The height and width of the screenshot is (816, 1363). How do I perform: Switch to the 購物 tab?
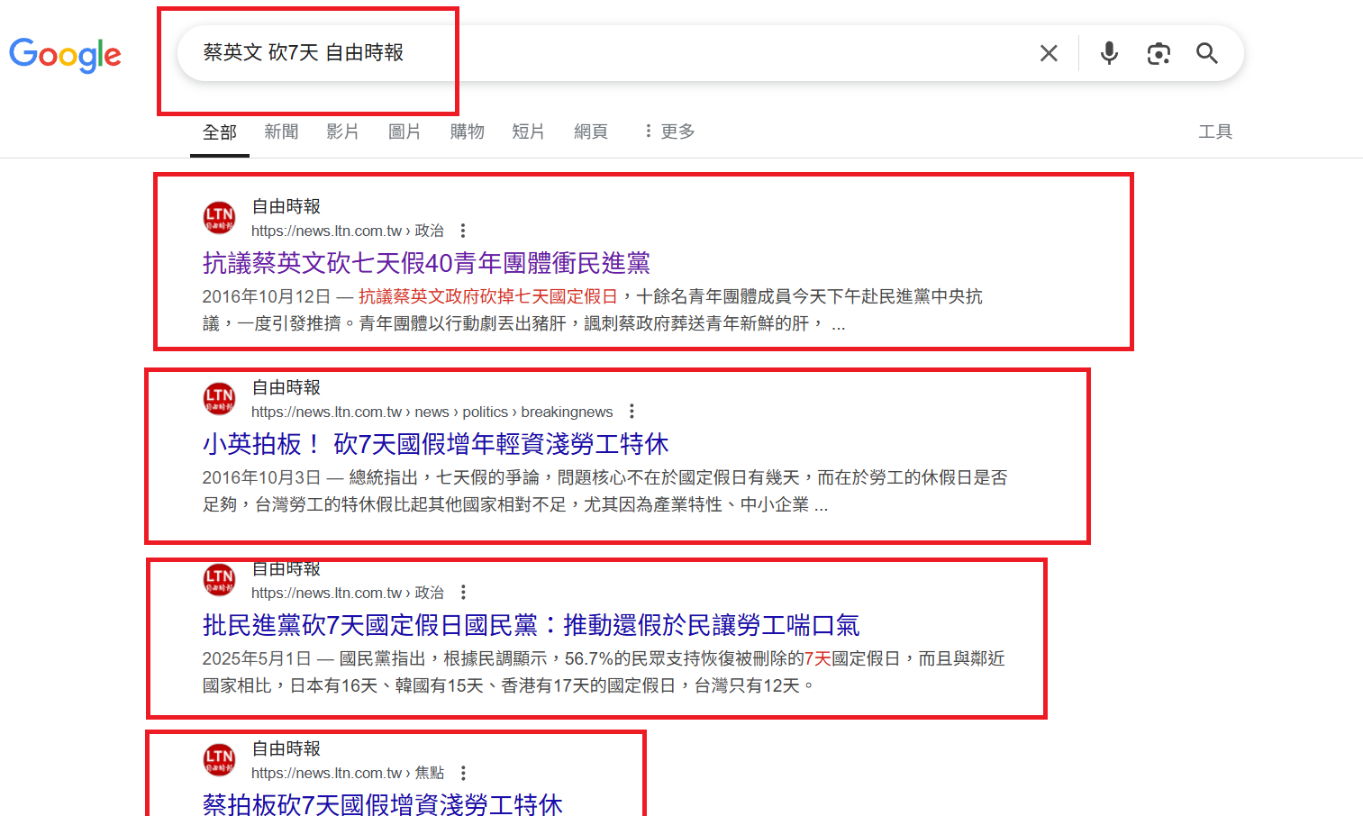click(x=467, y=131)
